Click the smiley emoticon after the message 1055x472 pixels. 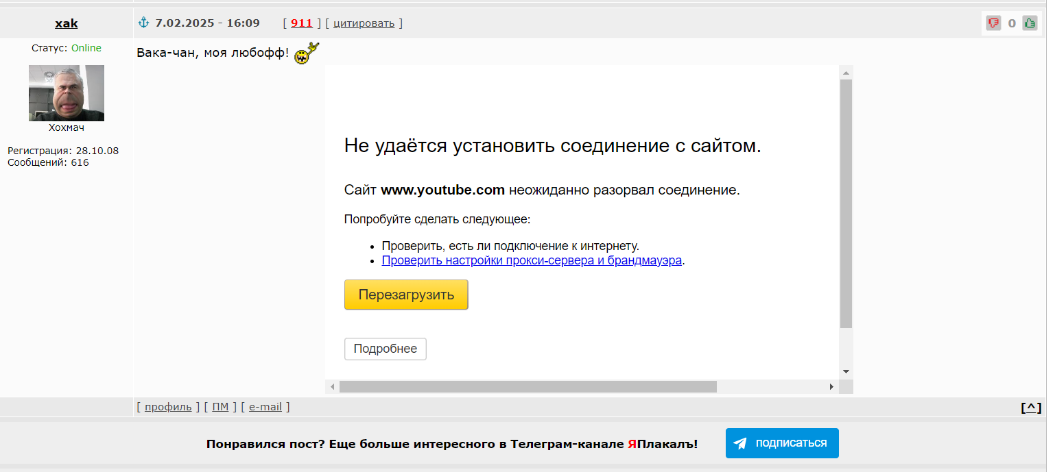coord(306,53)
